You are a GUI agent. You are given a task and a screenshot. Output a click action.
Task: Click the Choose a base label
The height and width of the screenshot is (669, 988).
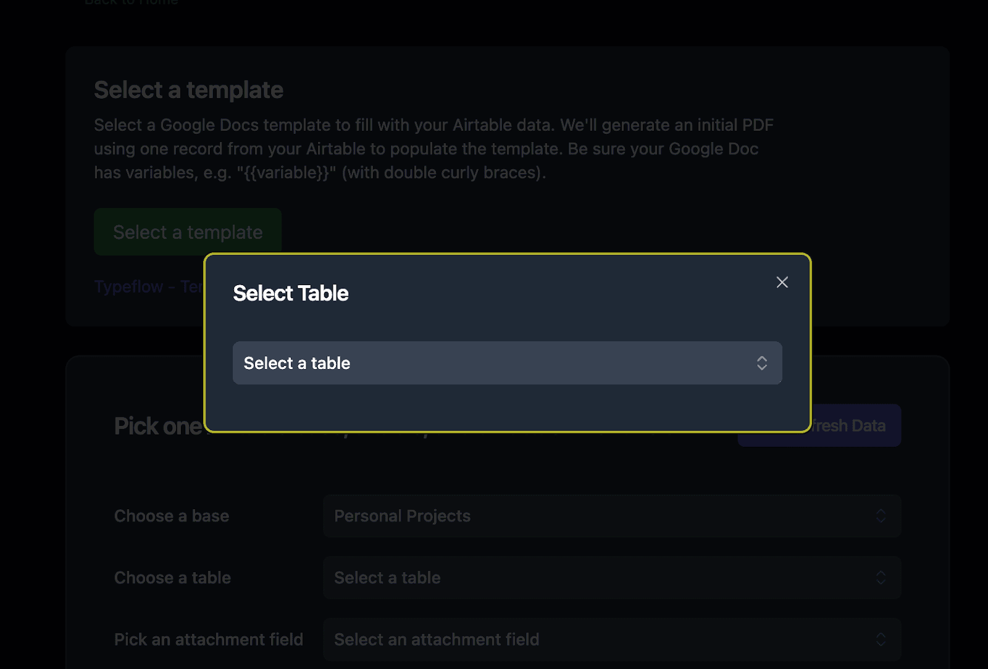click(172, 516)
